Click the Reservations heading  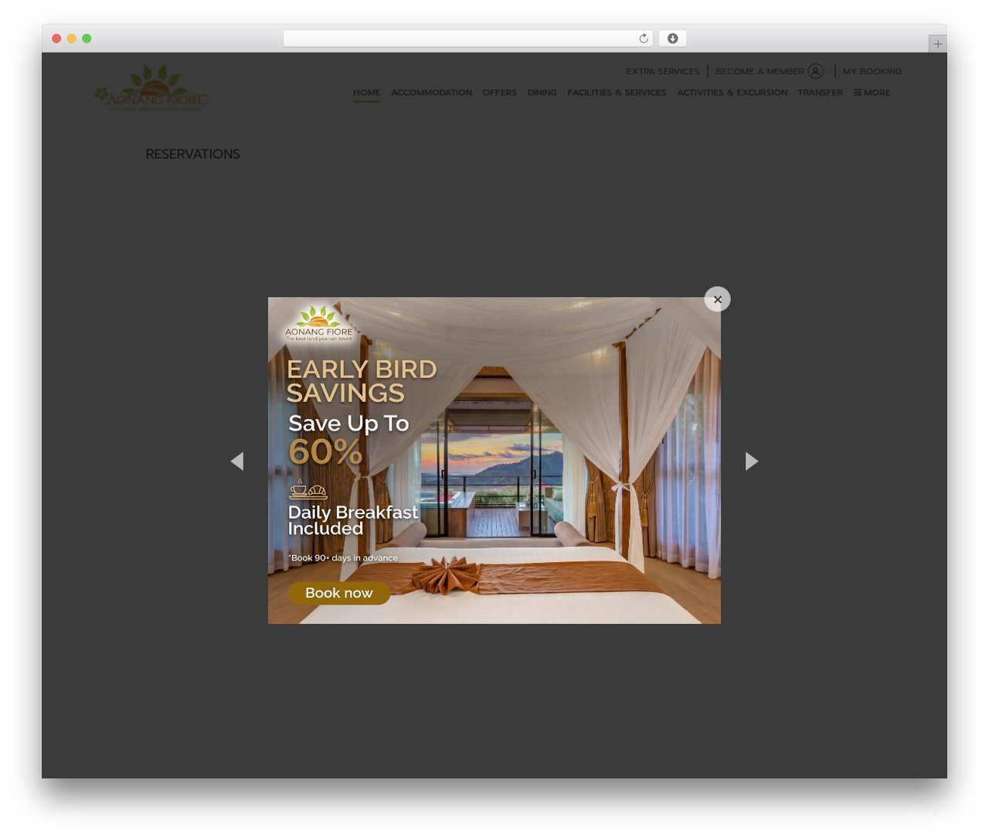[192, 154]
